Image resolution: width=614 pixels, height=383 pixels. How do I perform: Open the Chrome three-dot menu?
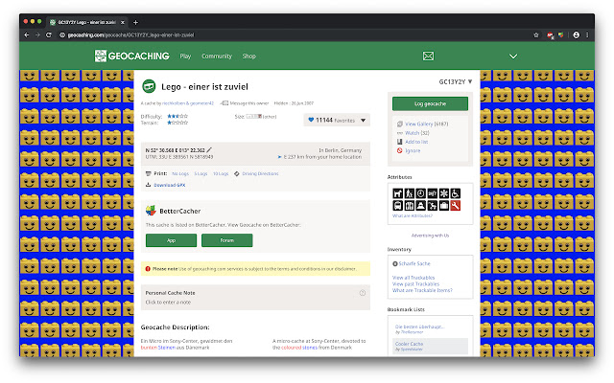[587, 34]
